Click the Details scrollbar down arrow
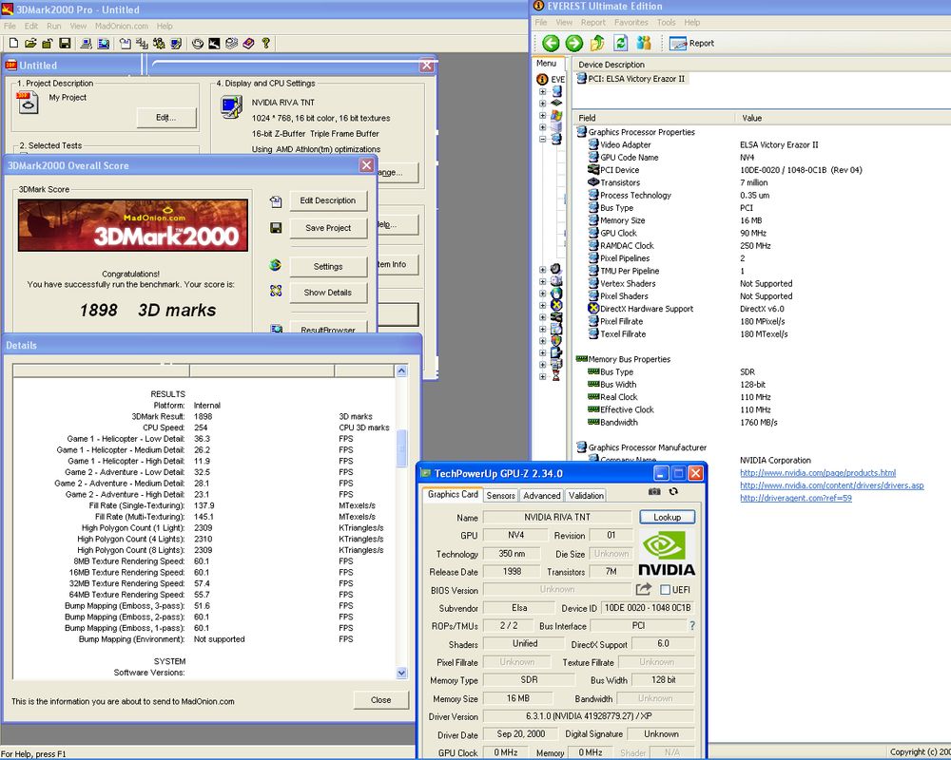Image resolution: width=951 pixels, height=760 pixels. (x=401, y=673)
